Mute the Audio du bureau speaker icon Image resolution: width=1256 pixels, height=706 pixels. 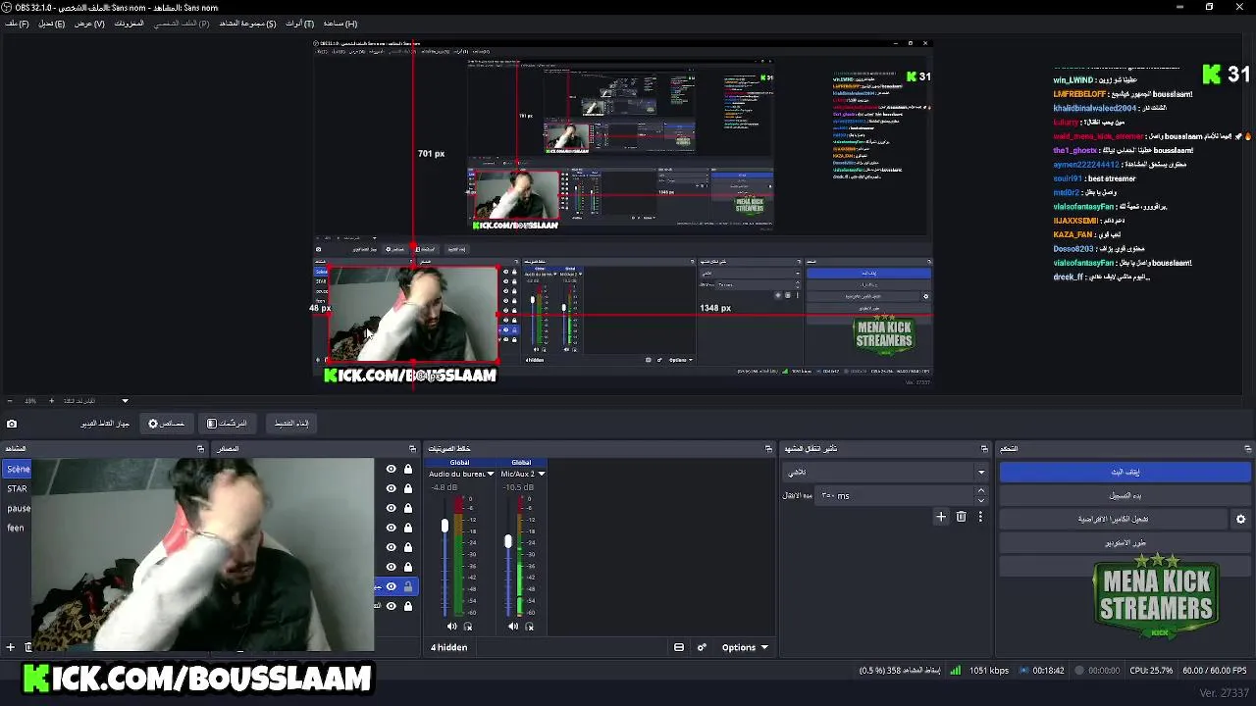(452, 627)
